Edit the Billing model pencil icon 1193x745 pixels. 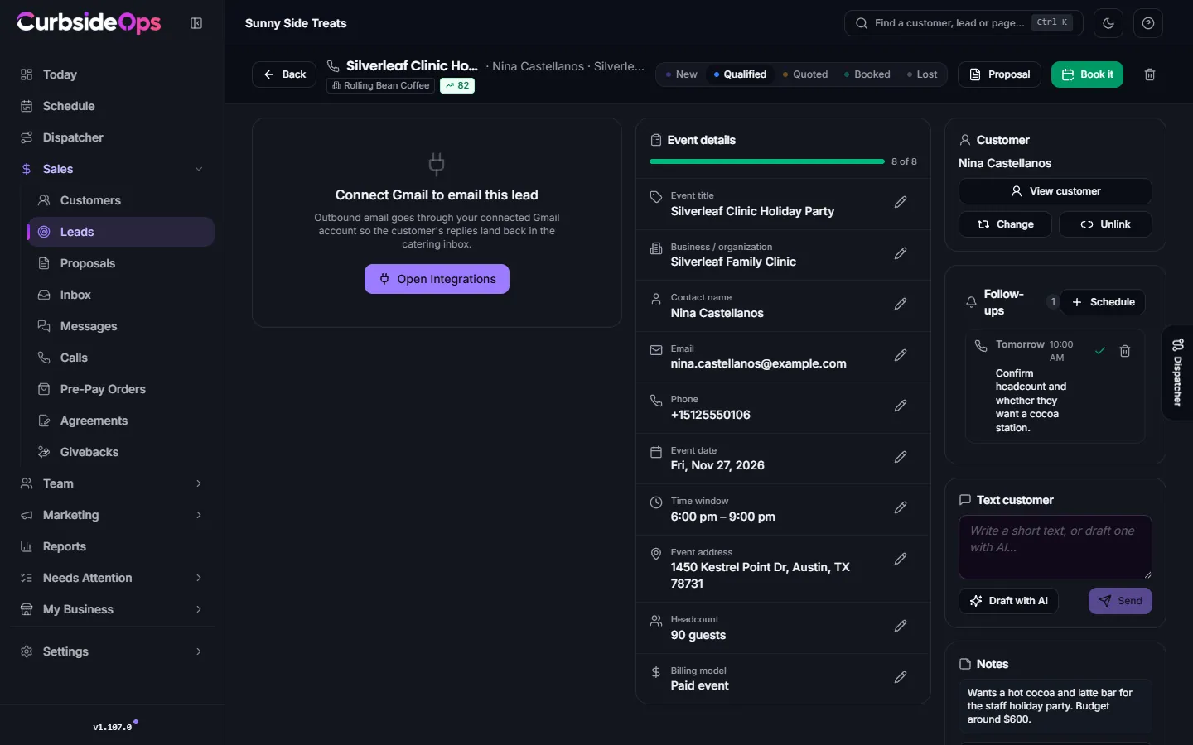[901, 678]
